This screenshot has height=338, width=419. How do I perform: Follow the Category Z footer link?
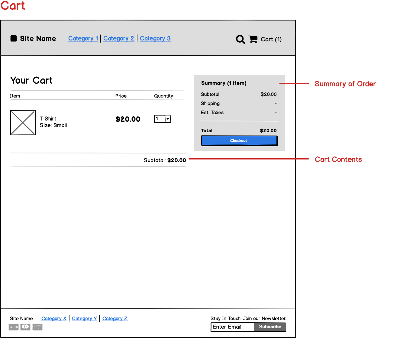coord(115,318)
